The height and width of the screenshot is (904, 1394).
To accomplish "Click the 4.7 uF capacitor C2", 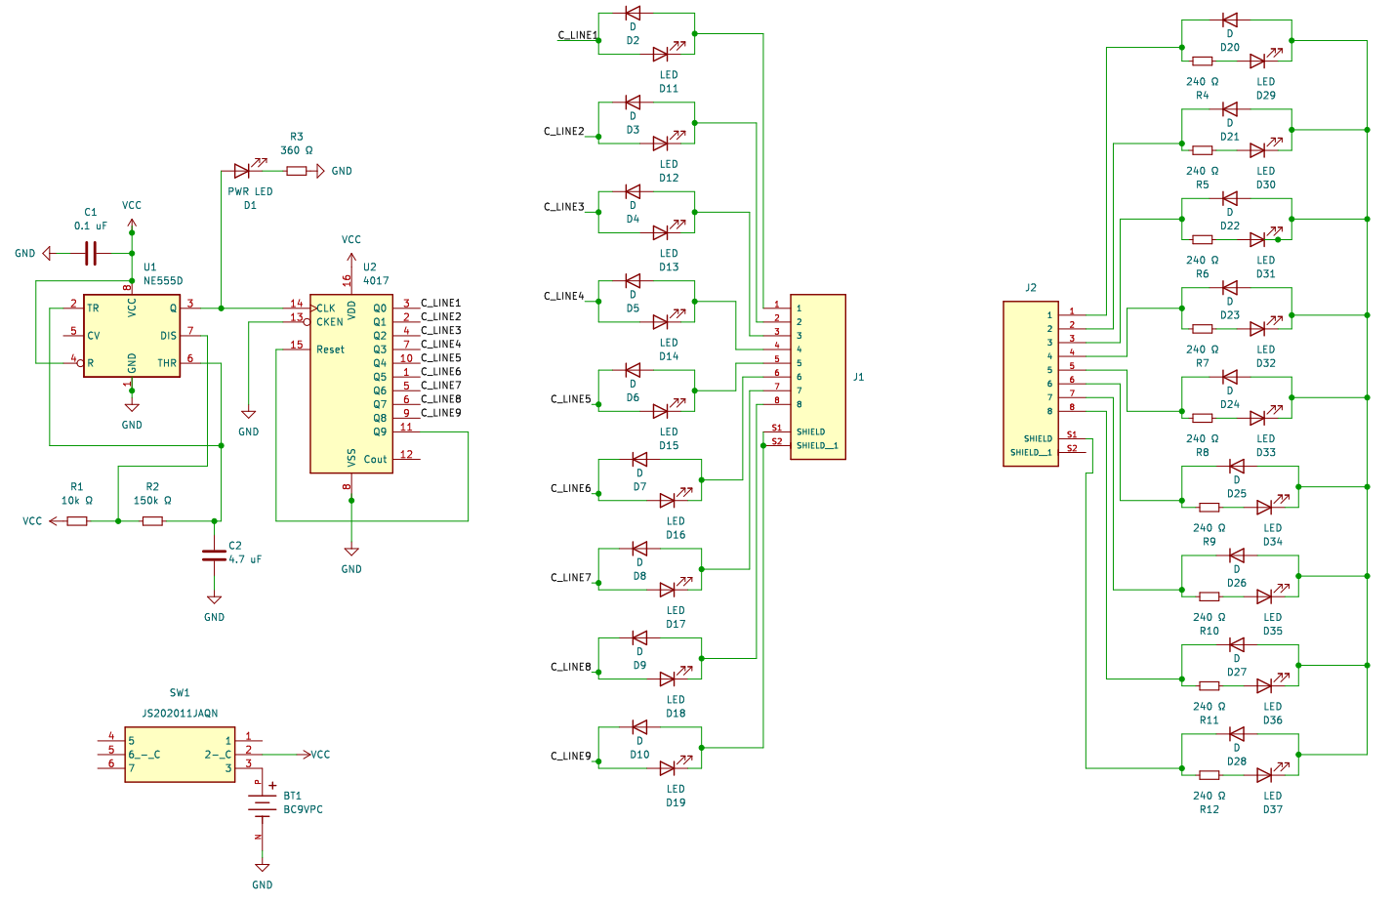I will coord(214,555).
